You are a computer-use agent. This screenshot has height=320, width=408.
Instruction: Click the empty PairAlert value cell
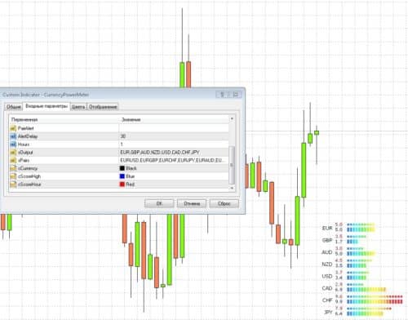pos(174,128)
